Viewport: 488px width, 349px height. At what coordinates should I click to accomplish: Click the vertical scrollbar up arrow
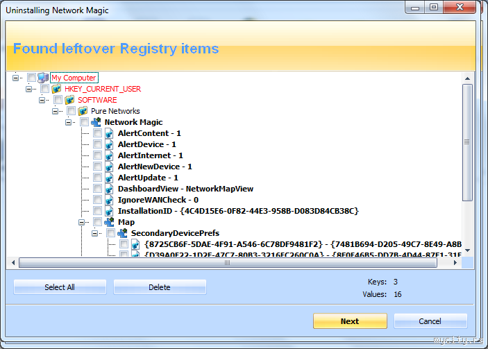(467, 78)
